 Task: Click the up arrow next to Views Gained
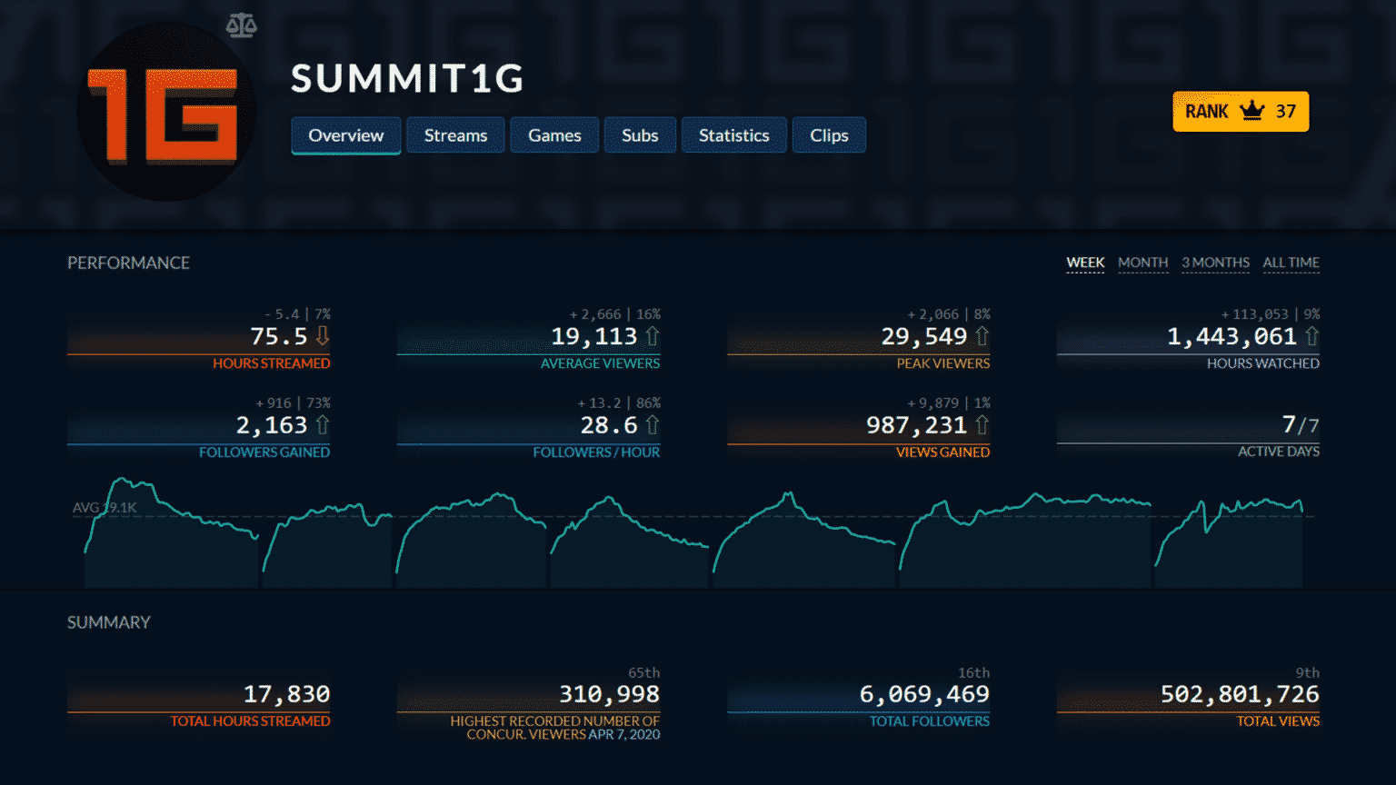pos(982,424)
